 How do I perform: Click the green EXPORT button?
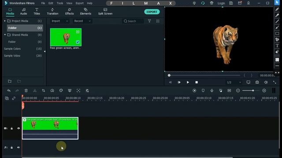(152, 12)
